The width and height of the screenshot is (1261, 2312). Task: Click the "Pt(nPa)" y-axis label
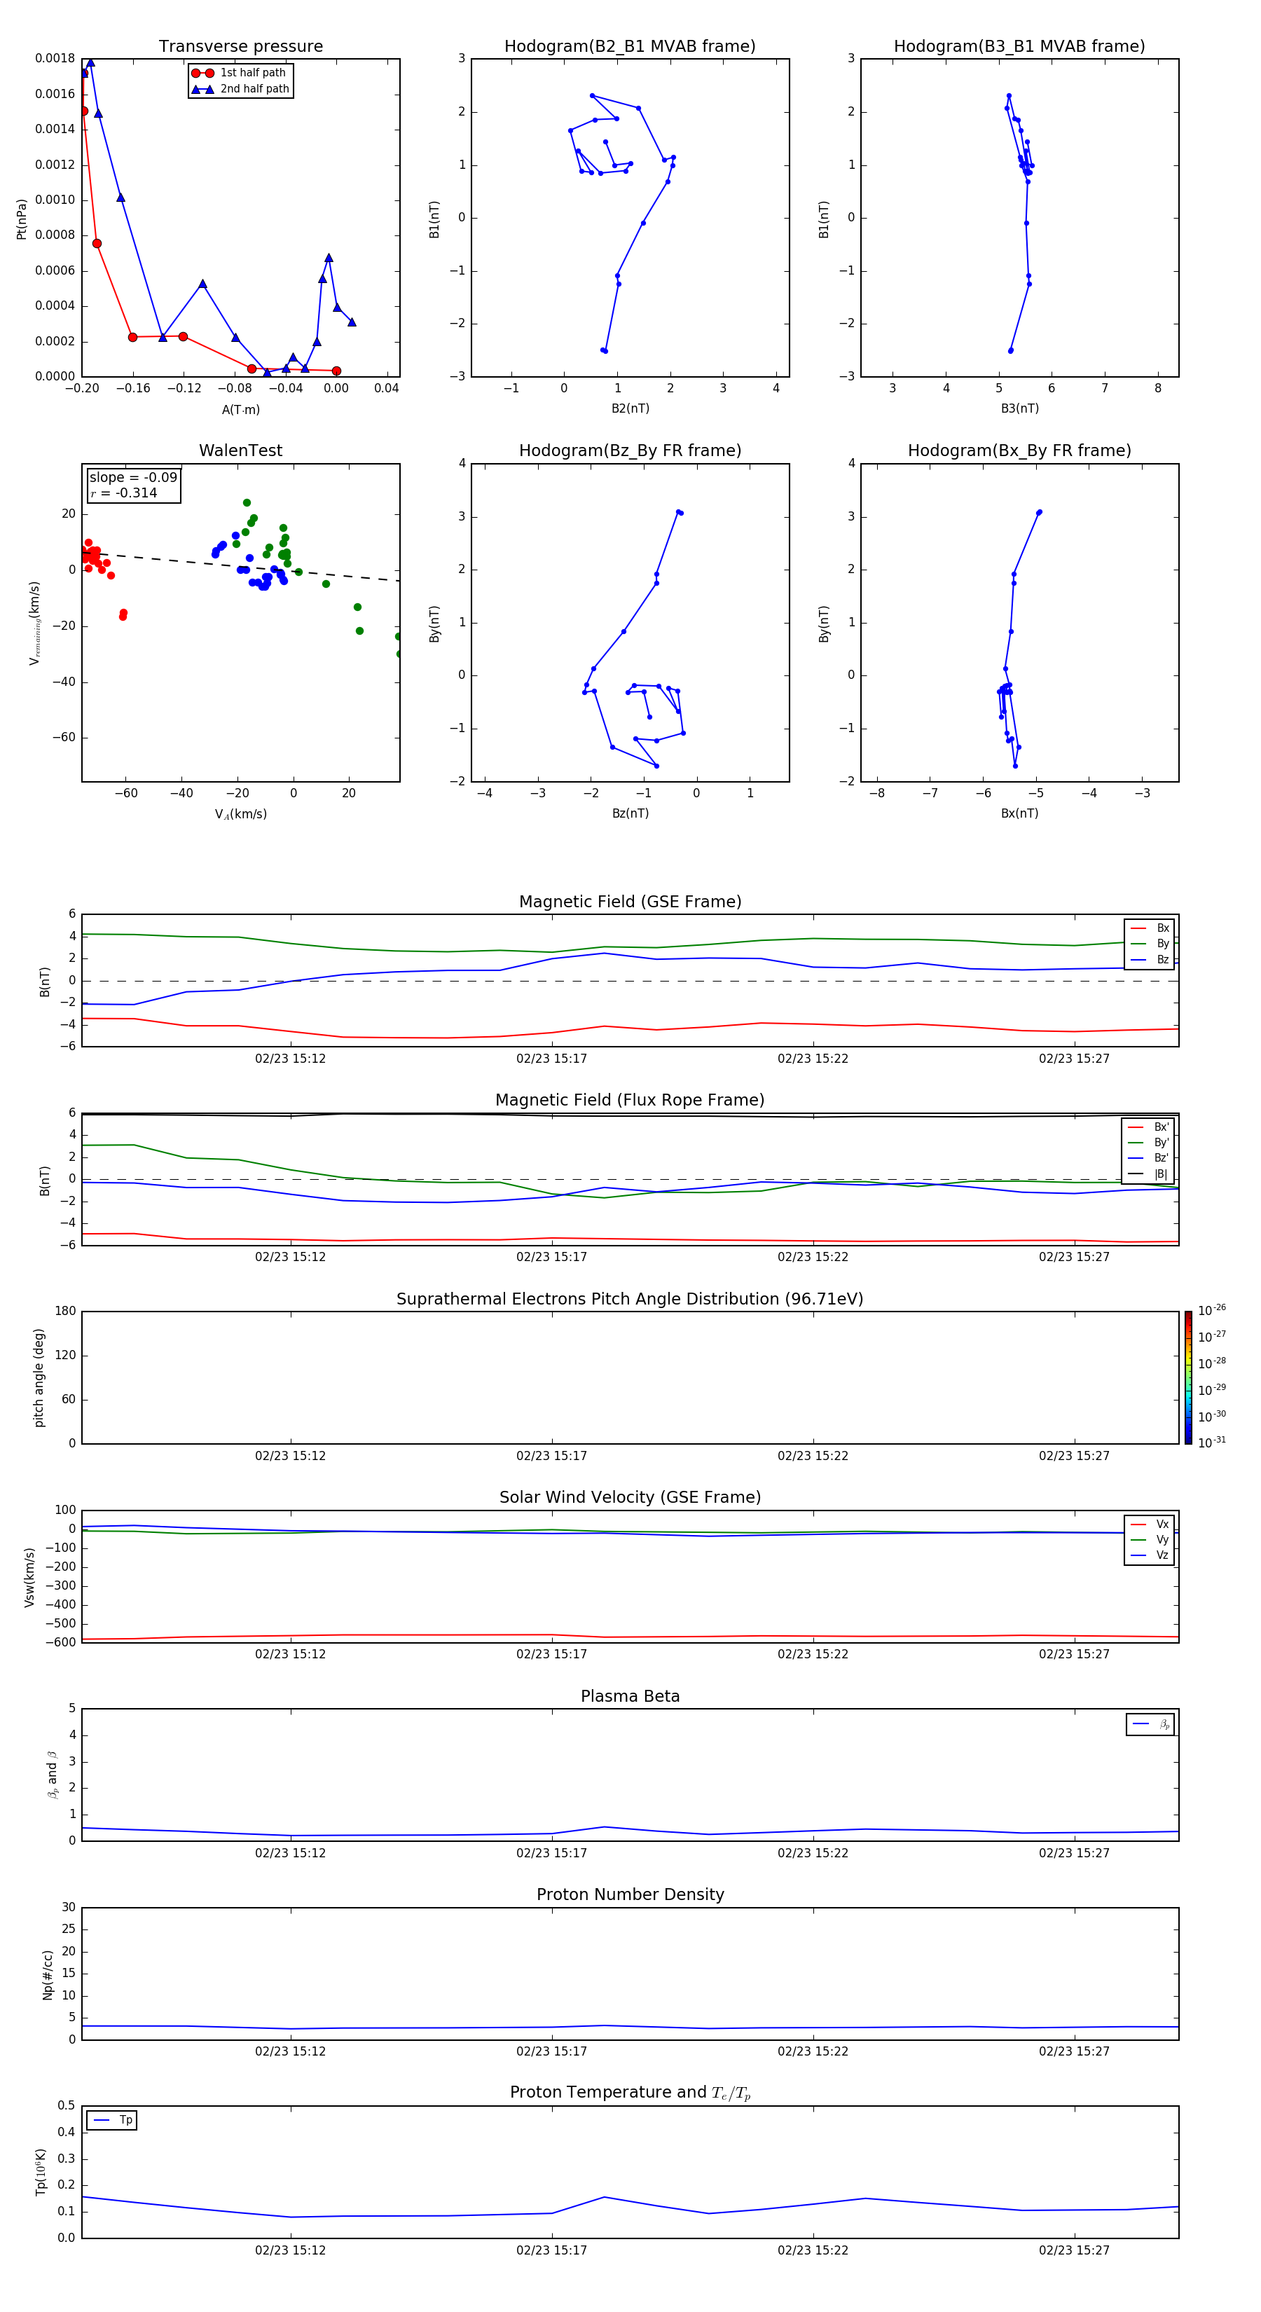[x=22, y=219]
